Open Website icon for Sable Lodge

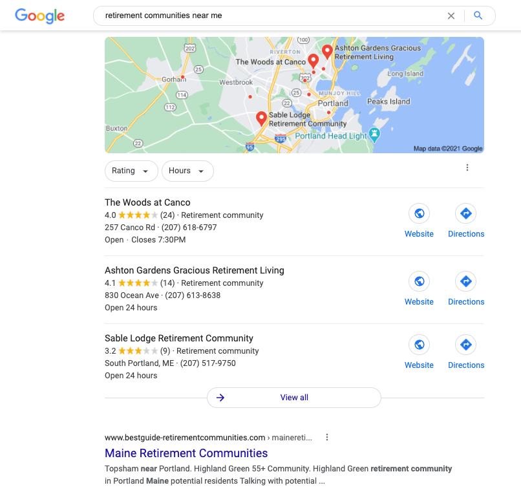(x=419, y=345)
